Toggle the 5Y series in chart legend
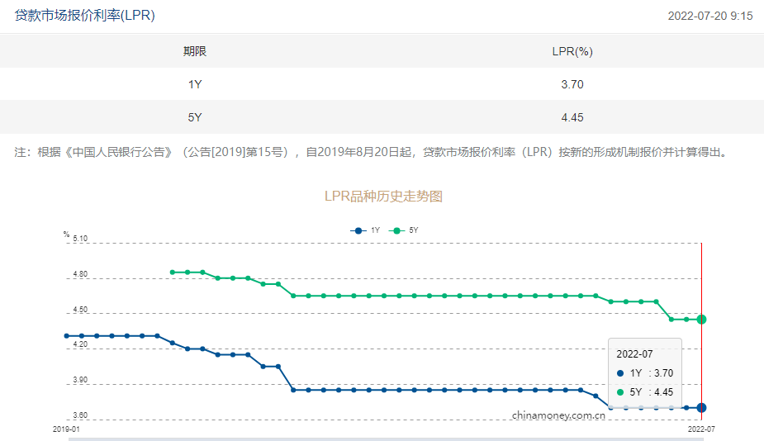The width and height of the screenshot is (764, 441). [405, 230]
